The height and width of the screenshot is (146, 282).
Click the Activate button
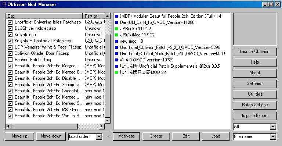click(x=126, y=136)
